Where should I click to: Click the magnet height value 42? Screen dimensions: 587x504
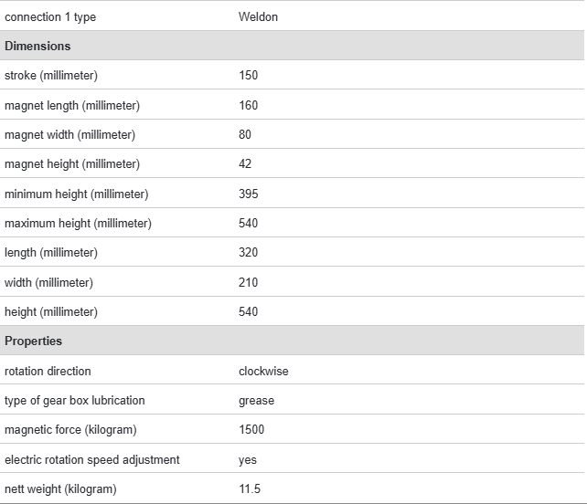pos(245,164)
